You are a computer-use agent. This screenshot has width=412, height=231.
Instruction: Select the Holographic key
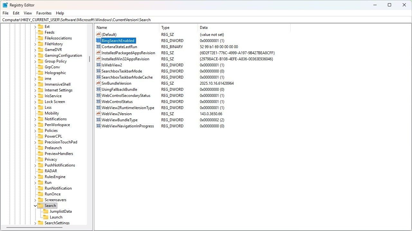tap(55, 73)
